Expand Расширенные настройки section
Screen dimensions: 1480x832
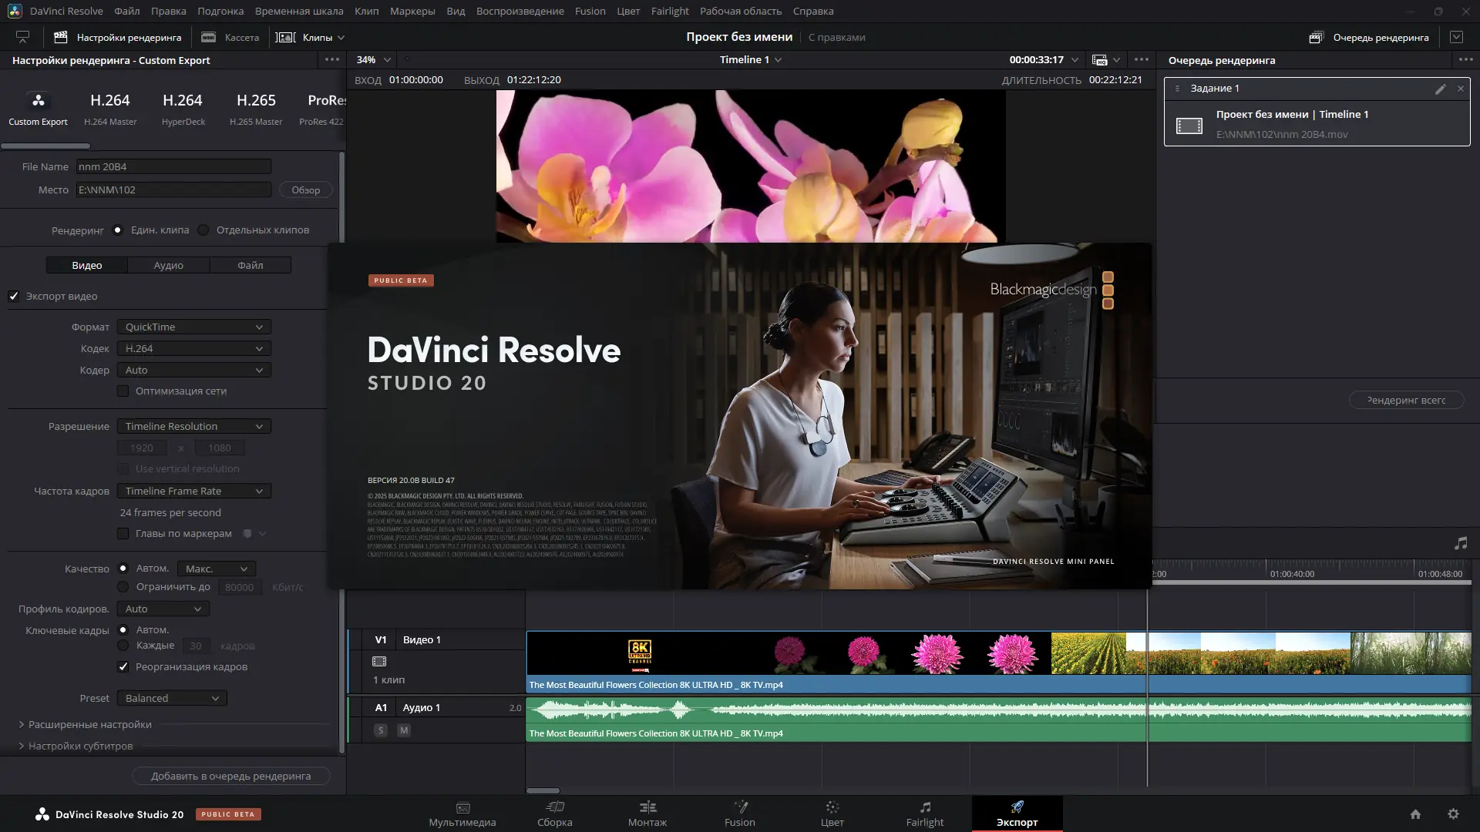coord(89,724)
